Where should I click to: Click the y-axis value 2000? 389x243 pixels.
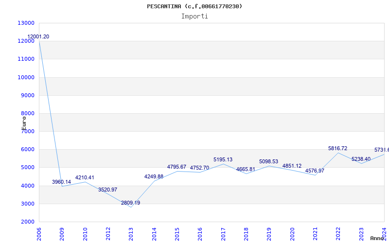pos(27,222)
